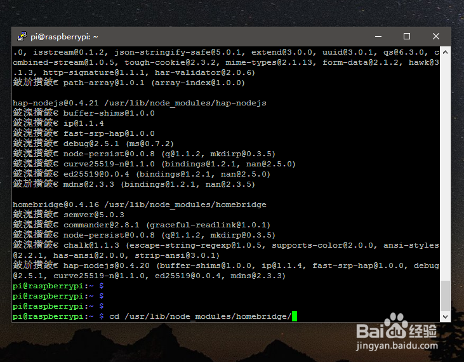Click the green terminal cursor block
Image resolution: width=464 pixels, height=362 pixels.
[295, 316]
